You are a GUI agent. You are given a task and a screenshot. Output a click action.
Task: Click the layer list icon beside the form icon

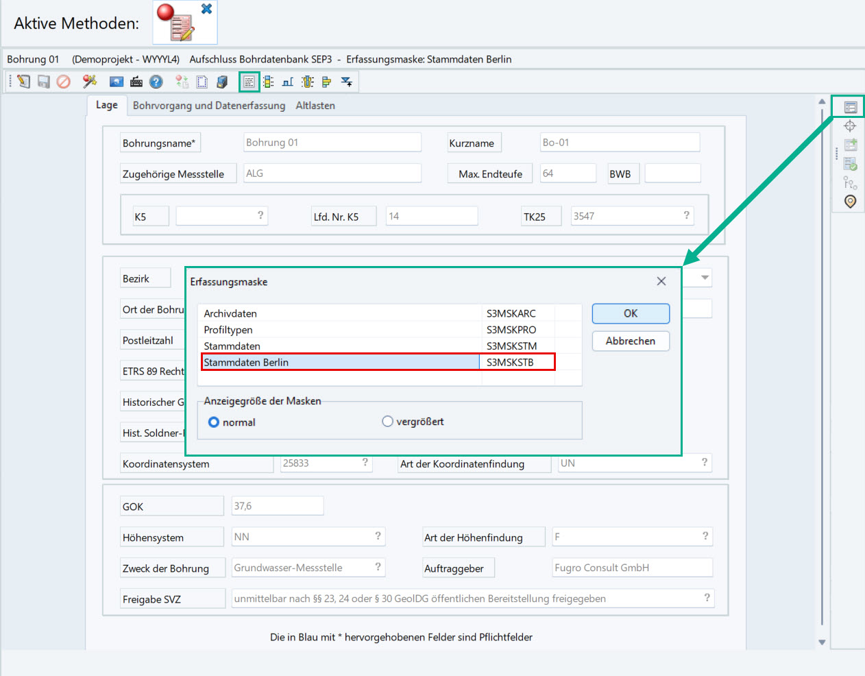pos(269,82)
